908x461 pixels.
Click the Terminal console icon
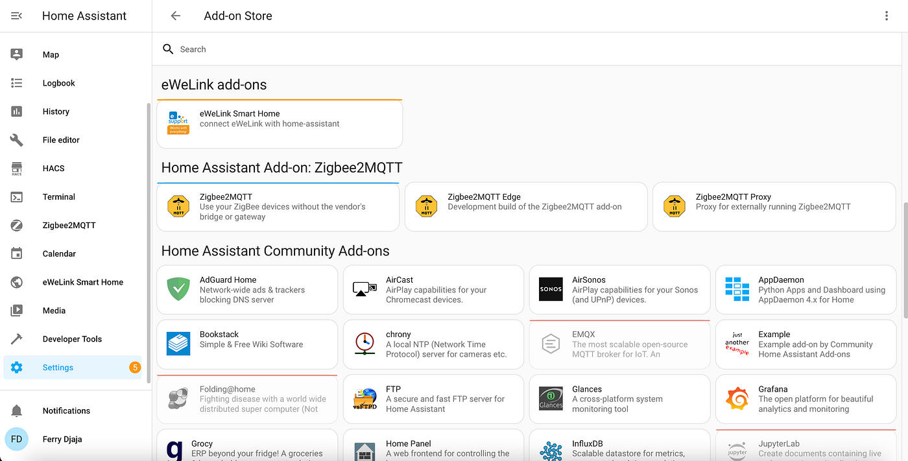tap(17, 197)
